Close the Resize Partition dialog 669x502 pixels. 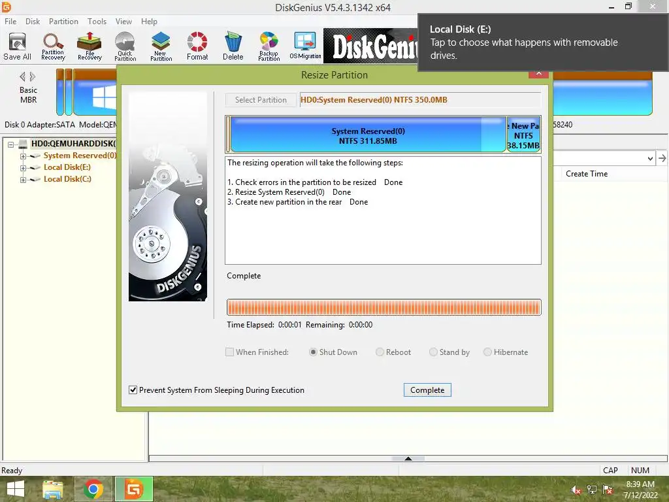[x=538, y=73]
